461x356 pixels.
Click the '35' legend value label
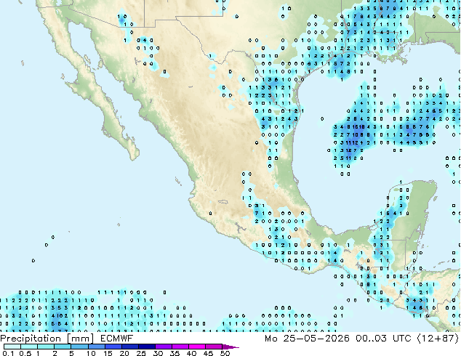click(175, 353)
